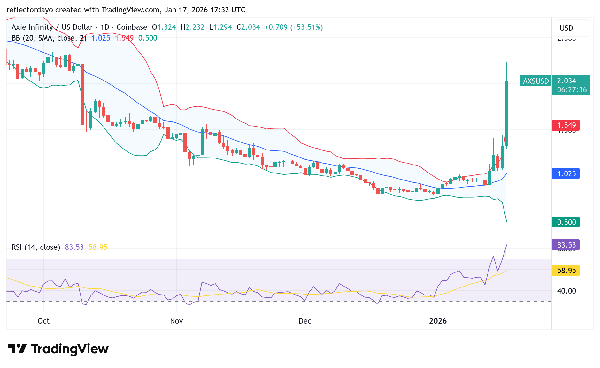Click the Dec date axis label

tap(305, 321)
